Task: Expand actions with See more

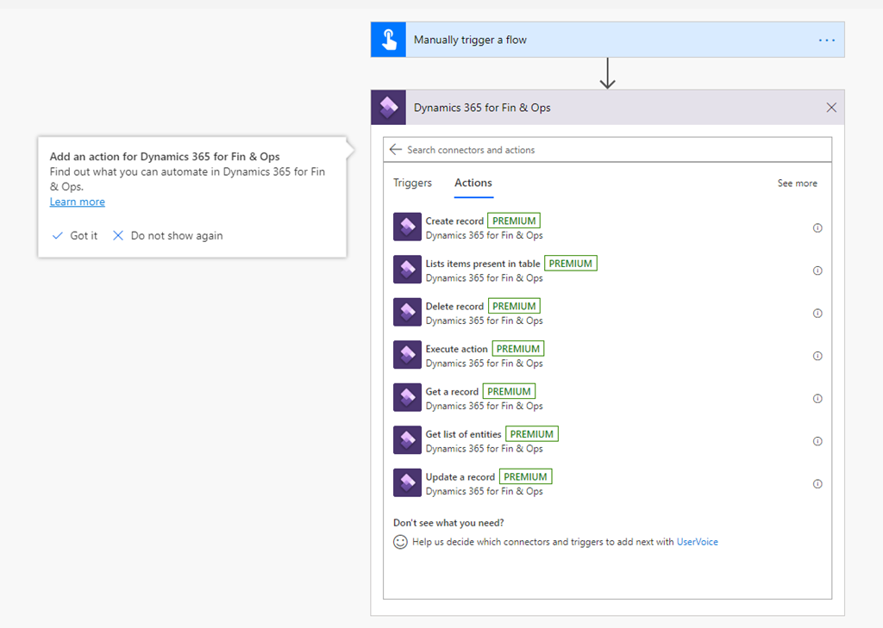Action: [x=797, y=183]
